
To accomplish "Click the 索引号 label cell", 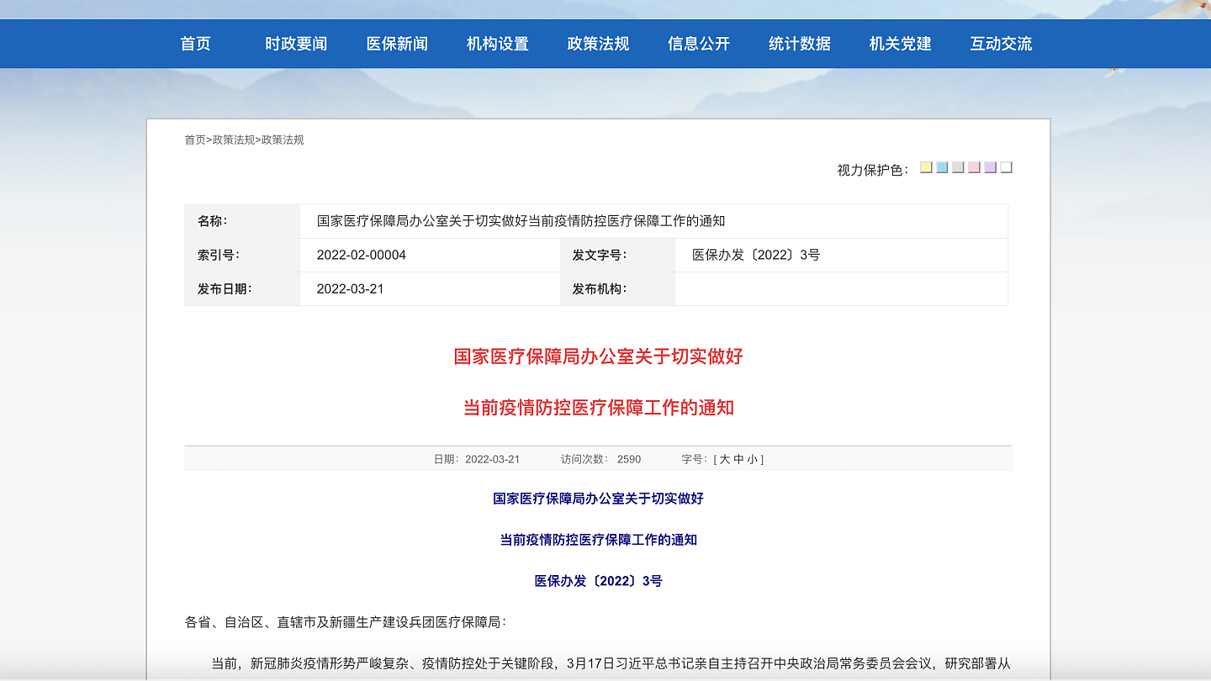I will click(x=242, y=255).
